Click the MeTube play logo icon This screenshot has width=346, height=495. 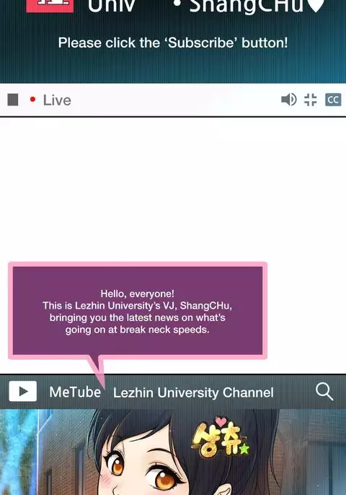[x=22, y=392]
